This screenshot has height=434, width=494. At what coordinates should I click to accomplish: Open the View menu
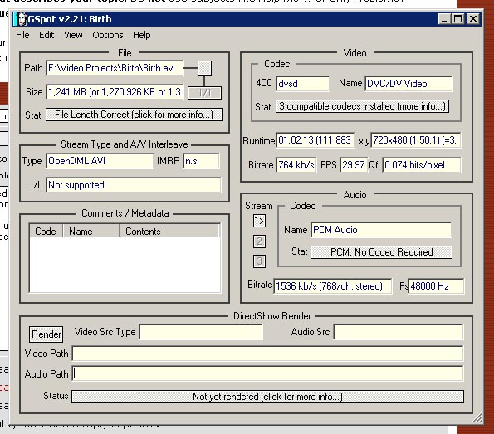tap(73, 35)
